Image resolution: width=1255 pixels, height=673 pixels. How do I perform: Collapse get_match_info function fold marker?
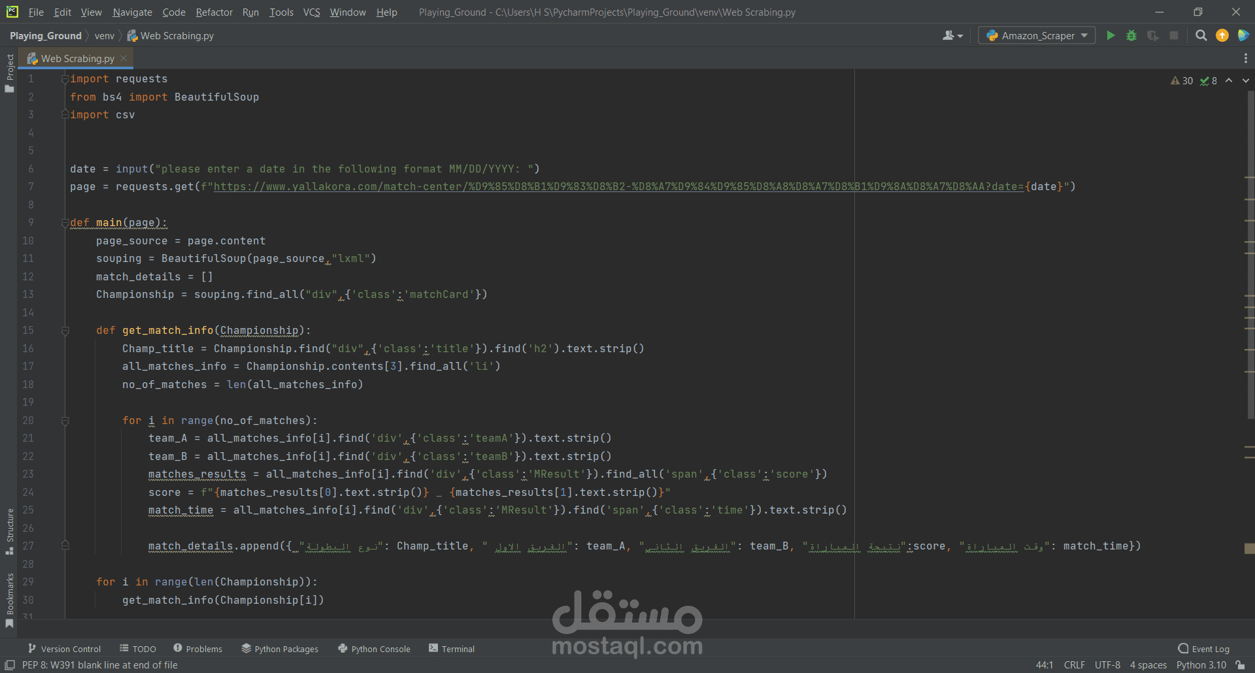65,331
